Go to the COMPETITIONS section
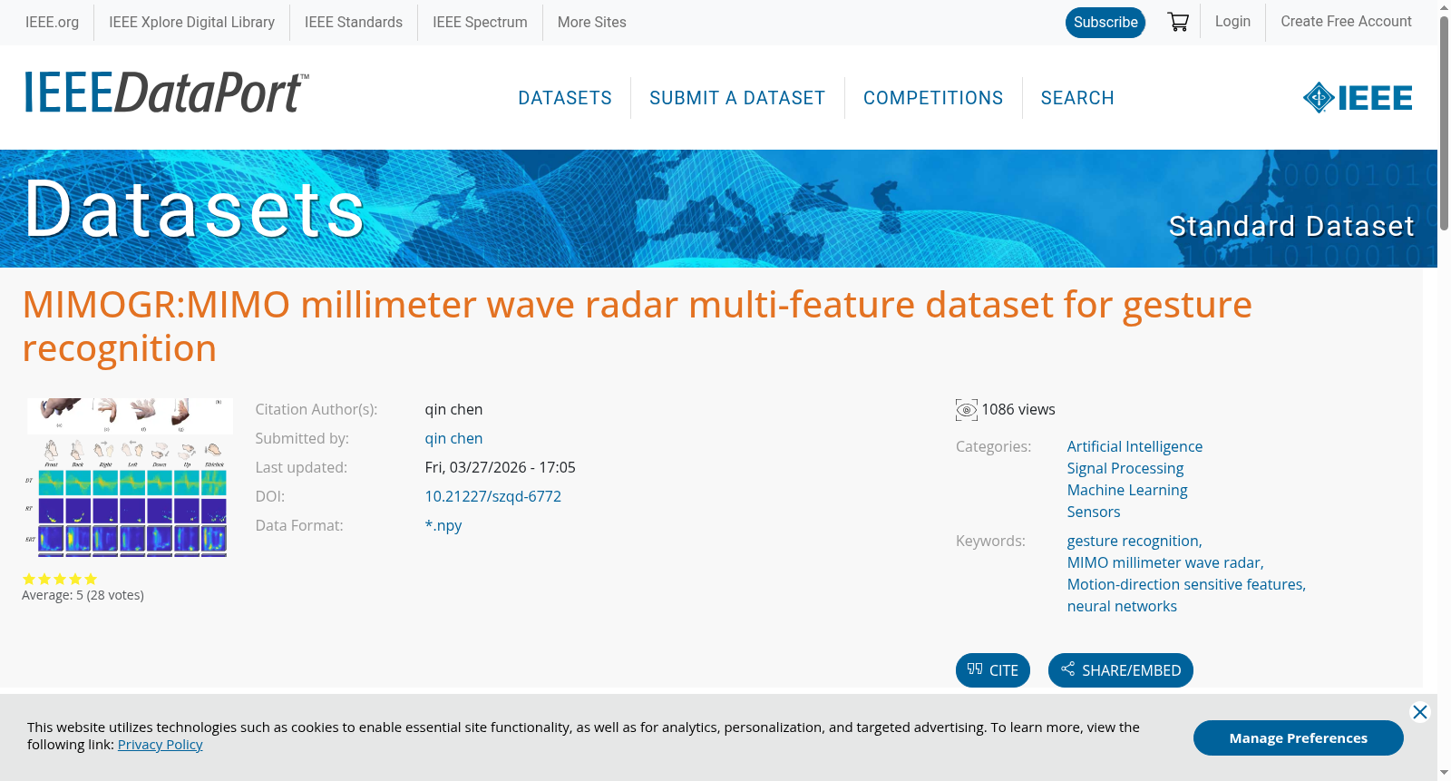This screenshot has width=1451, height=781. [933, 98]
